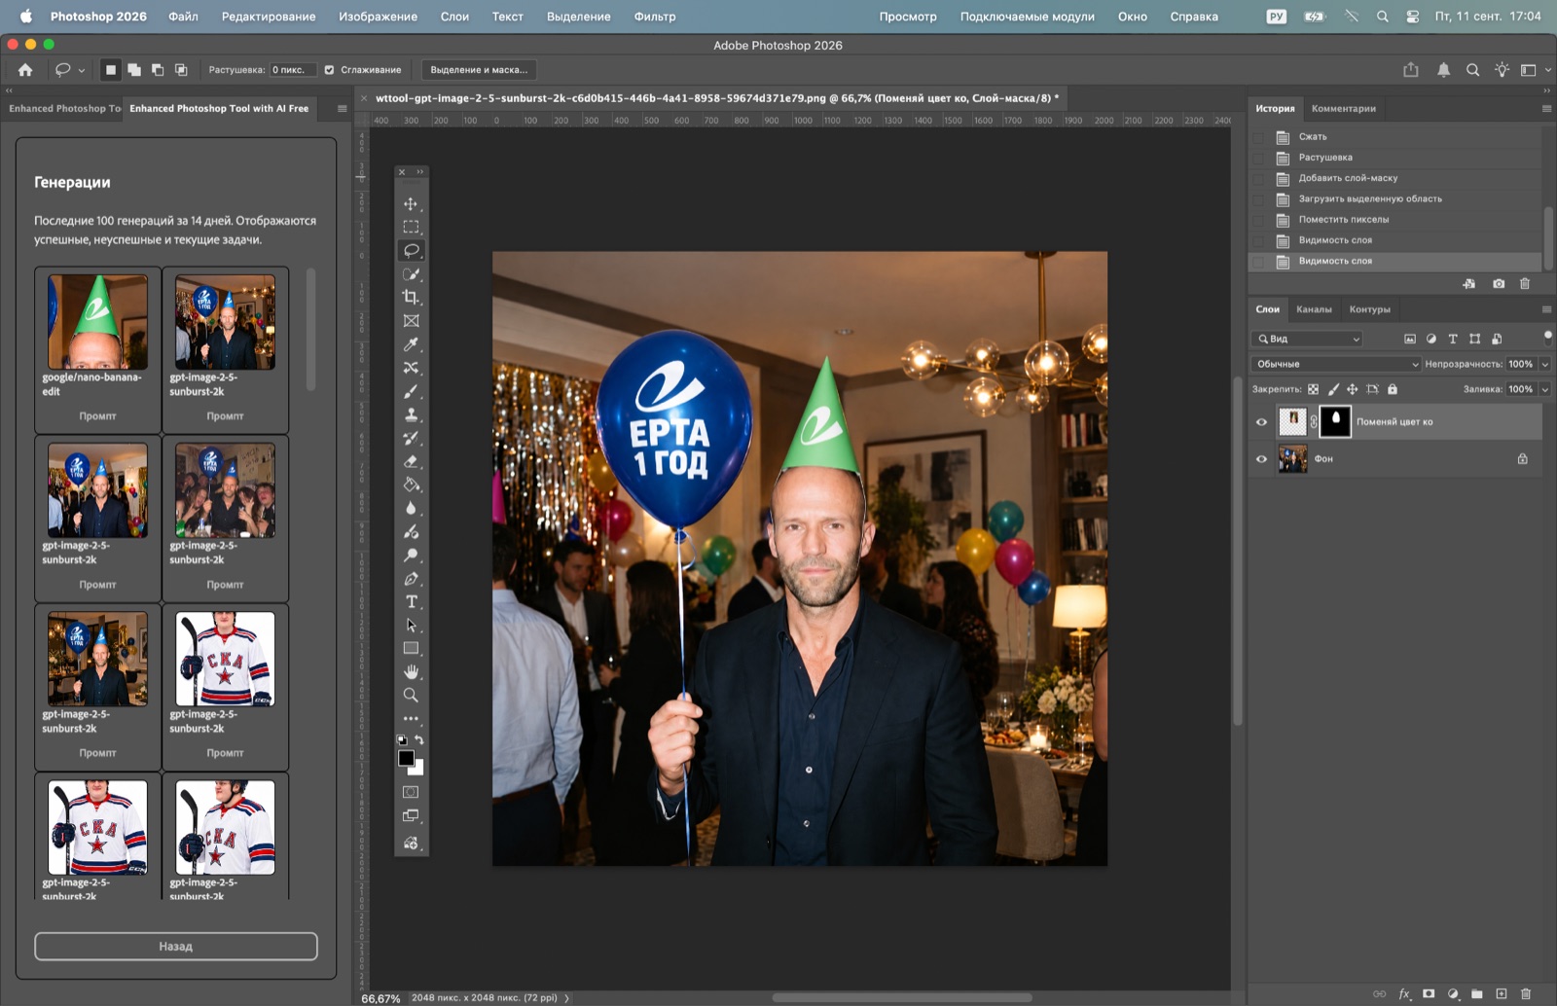Click the foreground color swatch
Image resolution: width=1557 pixels, height=1006 pixels.
(406, 758)
